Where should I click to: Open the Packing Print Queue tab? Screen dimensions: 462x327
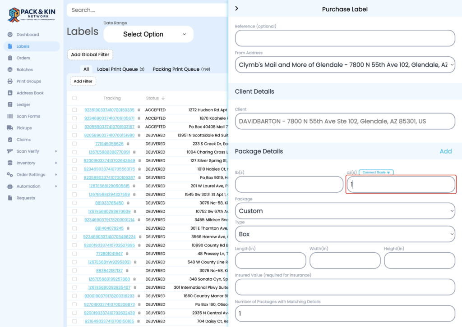click(x=181, y=69)
